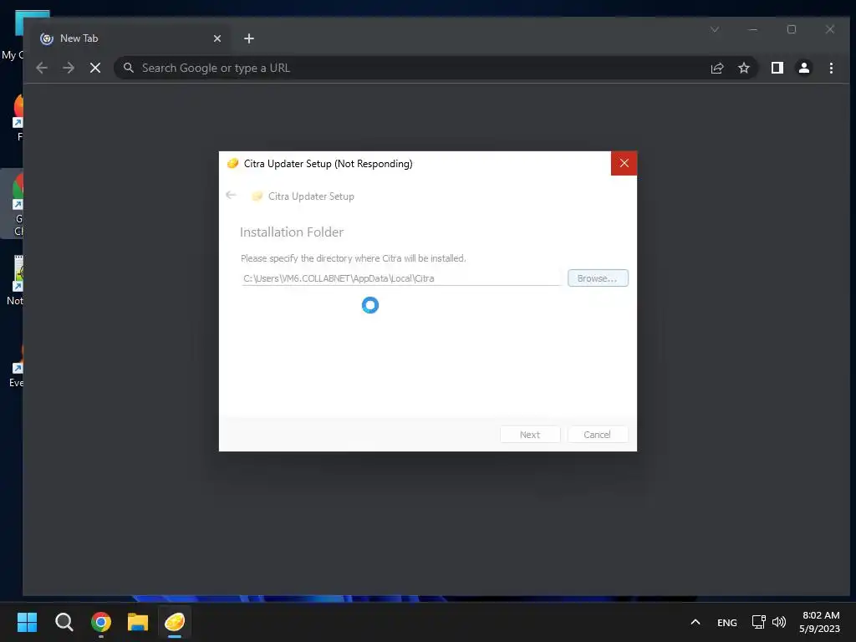
Task: Open network status tray icon
Action: (x=758, y=622)
